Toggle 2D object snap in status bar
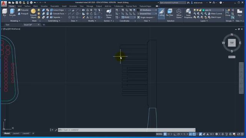This screenshot has width=246, height=138. [194, 134]
